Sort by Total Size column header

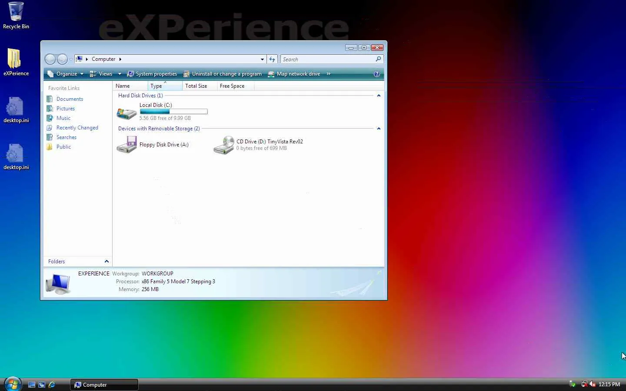point(200,86)
